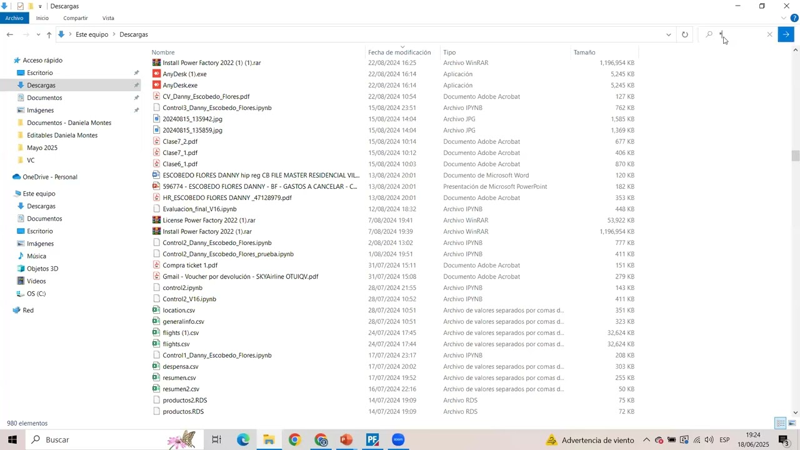This screenshot has height=450, width=800.
Task: Open Google Chrome from taskbar
Action: pyautogui.click(x=295, y=440)
